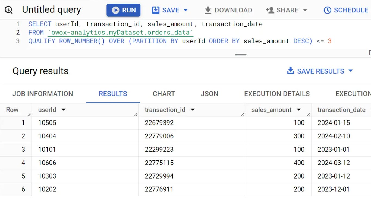Click the query magnifier icon beside Untitled query
This screenshot has width=371, height=200.
click(9, 10)
